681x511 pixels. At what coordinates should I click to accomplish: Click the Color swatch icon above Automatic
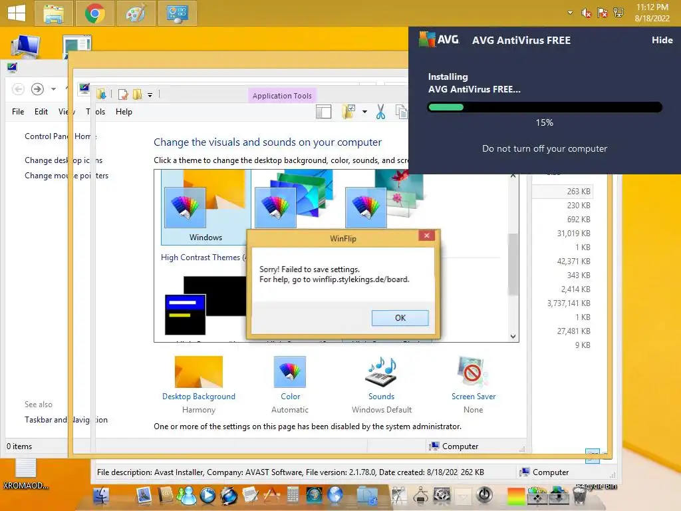pos(290,371)
